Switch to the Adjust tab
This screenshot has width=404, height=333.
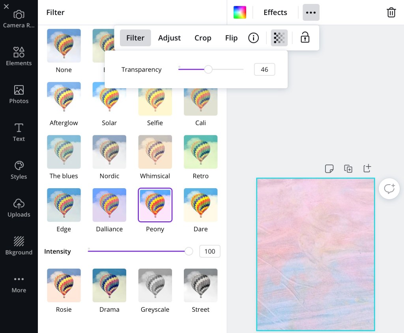[x=169, y=38]
